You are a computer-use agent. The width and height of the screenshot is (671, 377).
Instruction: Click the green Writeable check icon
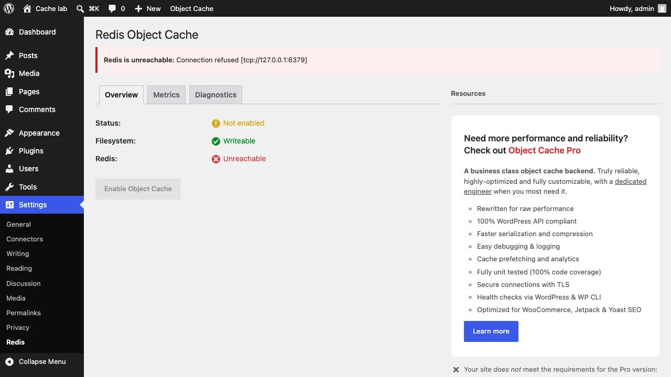coord(216,141)
